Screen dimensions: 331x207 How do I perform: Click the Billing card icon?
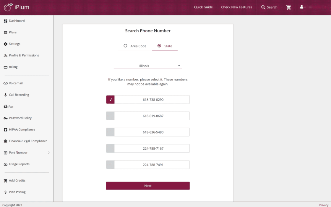coord(6,67)
